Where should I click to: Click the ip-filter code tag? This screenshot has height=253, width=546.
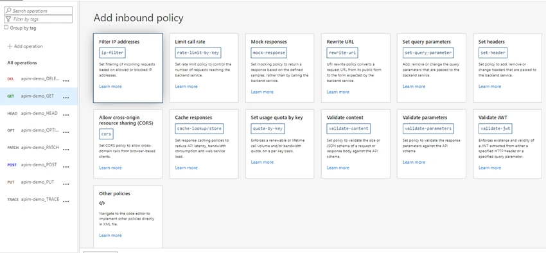(112, 53)
